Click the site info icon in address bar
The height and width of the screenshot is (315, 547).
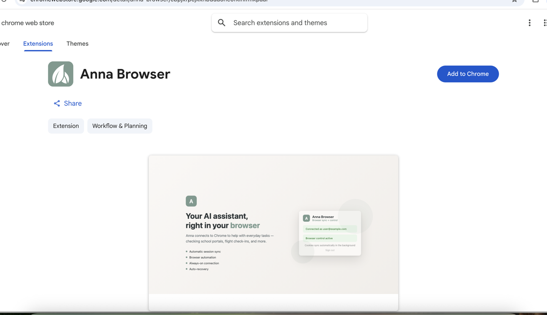point(22,1)
